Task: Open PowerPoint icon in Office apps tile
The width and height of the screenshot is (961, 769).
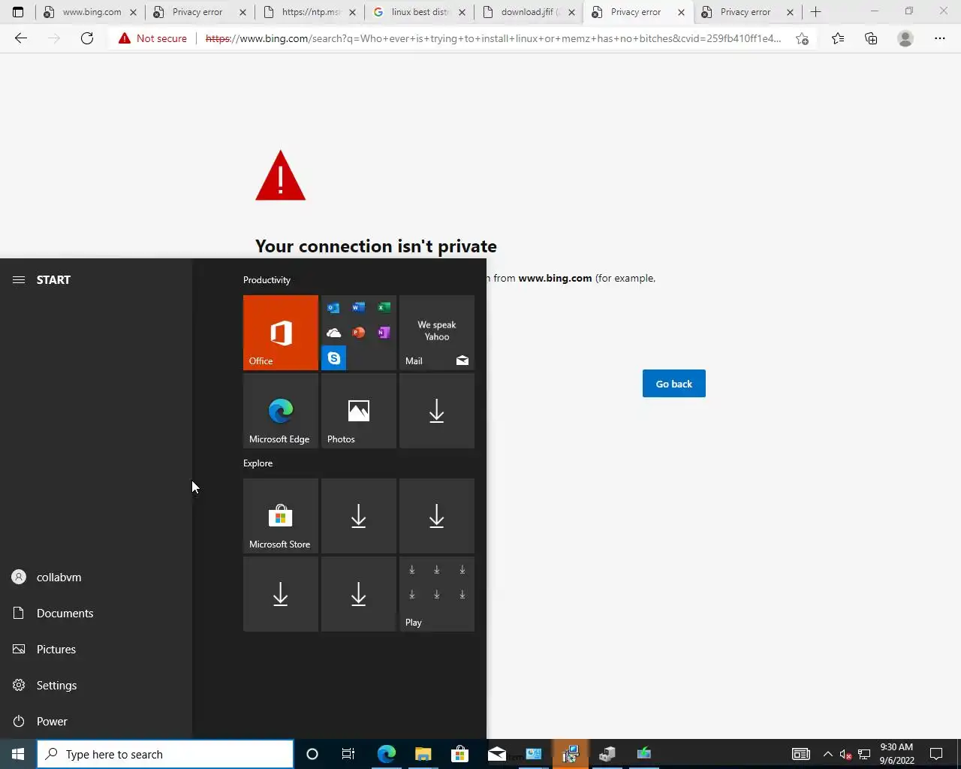Action: click(x=359, y=333)
